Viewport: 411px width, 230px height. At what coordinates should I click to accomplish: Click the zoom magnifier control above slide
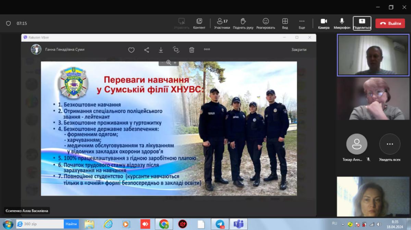point(169,62)
